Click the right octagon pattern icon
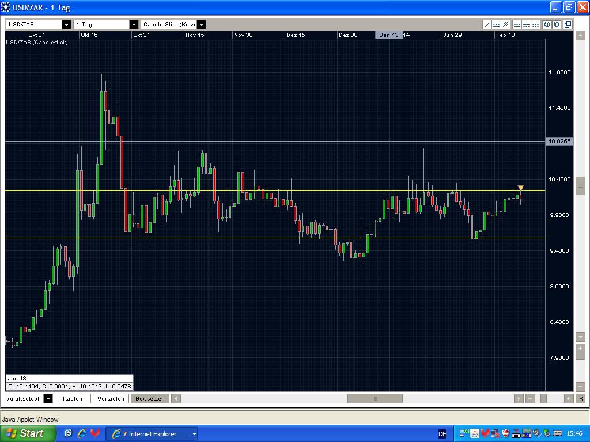Screen dimensions: 590x442 coord(556,25)
